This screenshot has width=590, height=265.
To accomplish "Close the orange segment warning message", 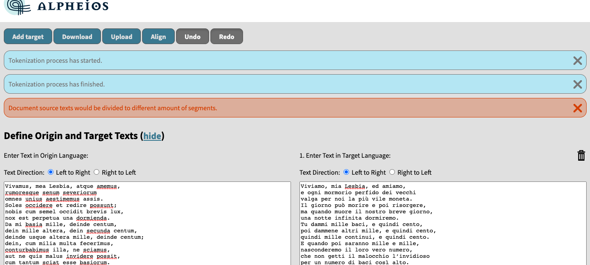I will [x=578, y=108].
